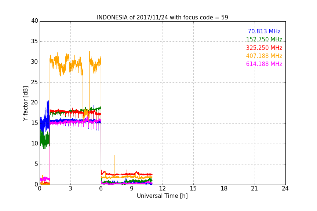The width and height of the screenshot is (317, 211).
Task: Click the y-axis tick label 10
Action: coord(34,144)
